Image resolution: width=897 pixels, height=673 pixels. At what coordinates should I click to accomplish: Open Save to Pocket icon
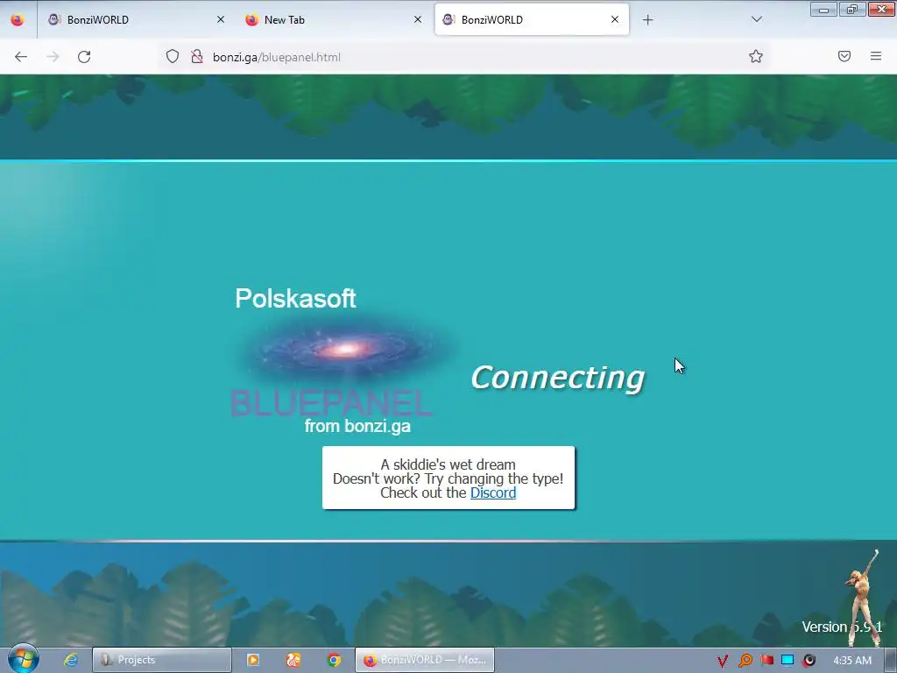point(844,56)
